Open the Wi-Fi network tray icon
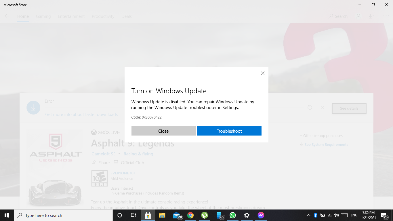The height and width of the screenshot is (221, 393). point(330,215)
